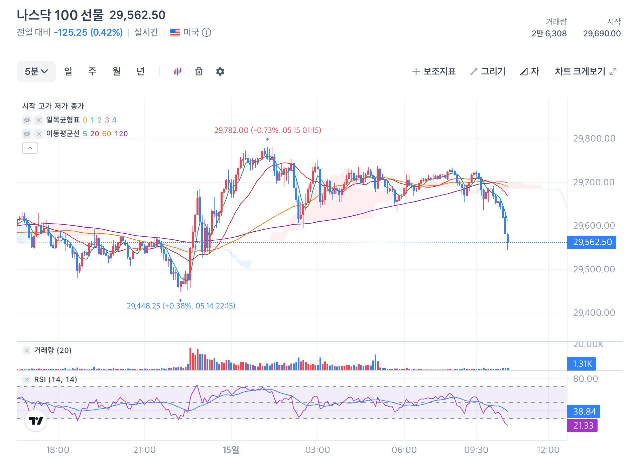Viewport: 635px width, 466px height.
Task: Open the 5분 interval dropdown
Action: tap(36, 71)
